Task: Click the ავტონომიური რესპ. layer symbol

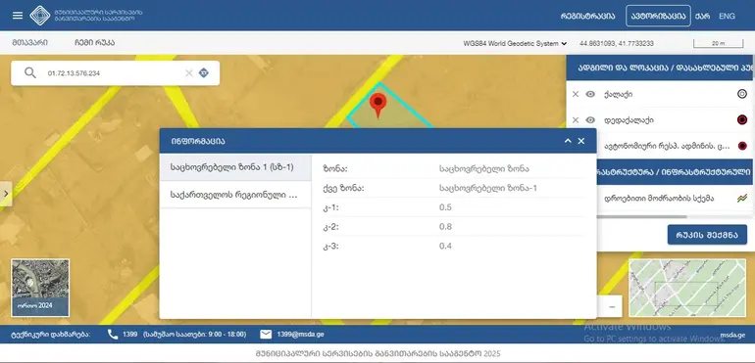Action: tap(742, 146)
